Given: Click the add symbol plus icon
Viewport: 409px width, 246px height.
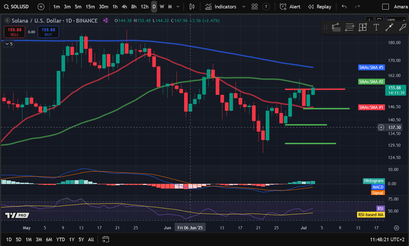Looking at the screenshot, I should click(x=41, y=7).
